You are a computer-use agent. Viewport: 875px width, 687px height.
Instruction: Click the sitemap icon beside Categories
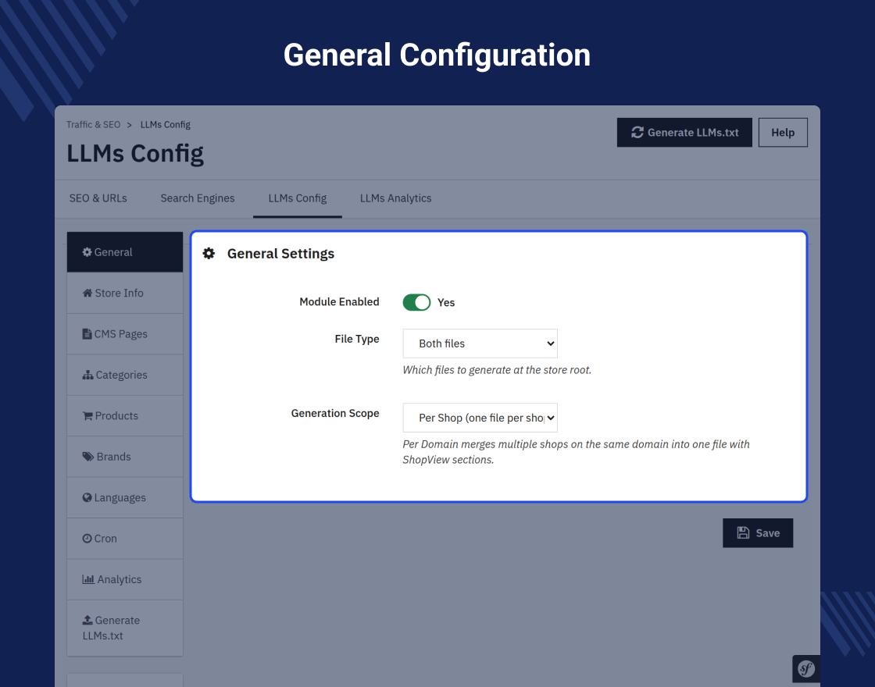[87, 375]
